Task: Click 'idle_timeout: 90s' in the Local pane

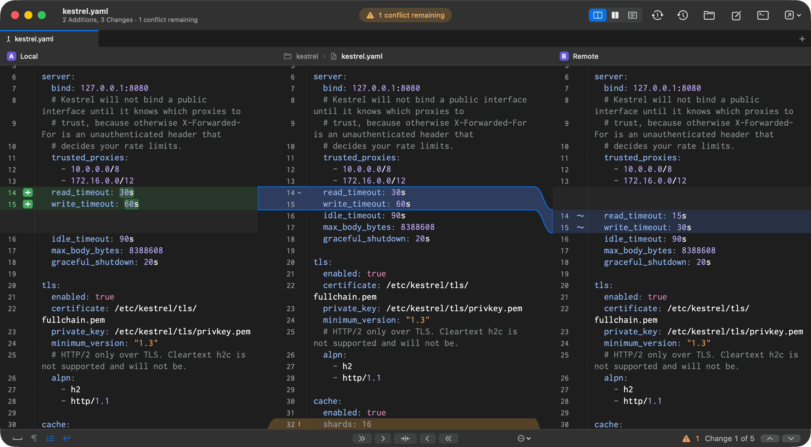Action: coord(93,239)
